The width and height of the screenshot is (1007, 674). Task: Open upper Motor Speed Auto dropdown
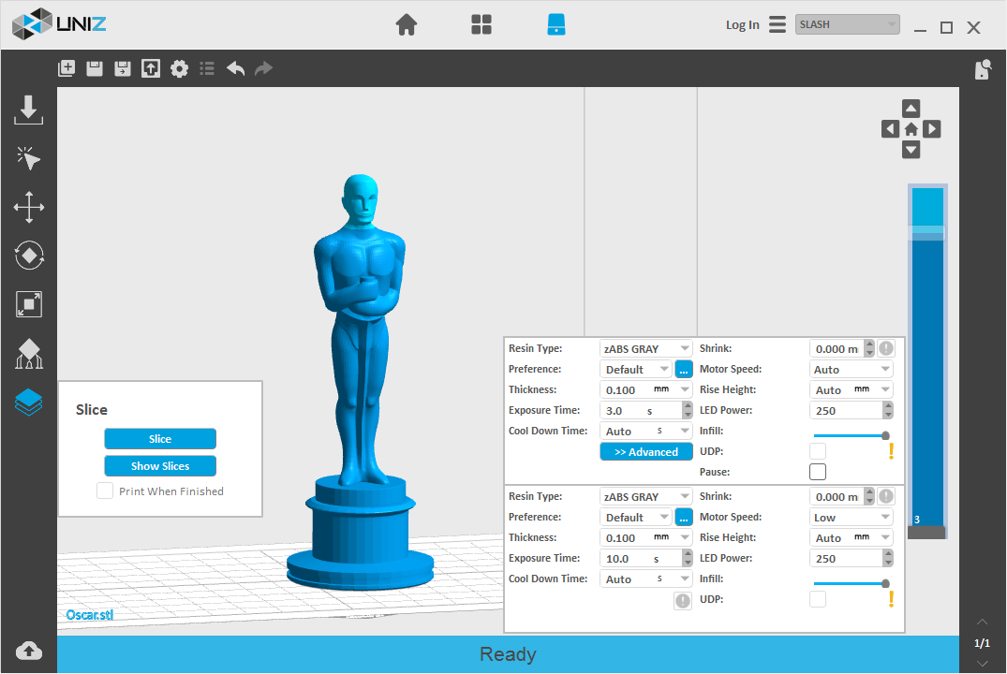pyautogui.click(x=851, y=369)
